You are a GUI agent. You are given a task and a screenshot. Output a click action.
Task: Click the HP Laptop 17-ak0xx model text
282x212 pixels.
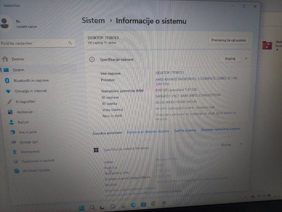coord(102,43)
